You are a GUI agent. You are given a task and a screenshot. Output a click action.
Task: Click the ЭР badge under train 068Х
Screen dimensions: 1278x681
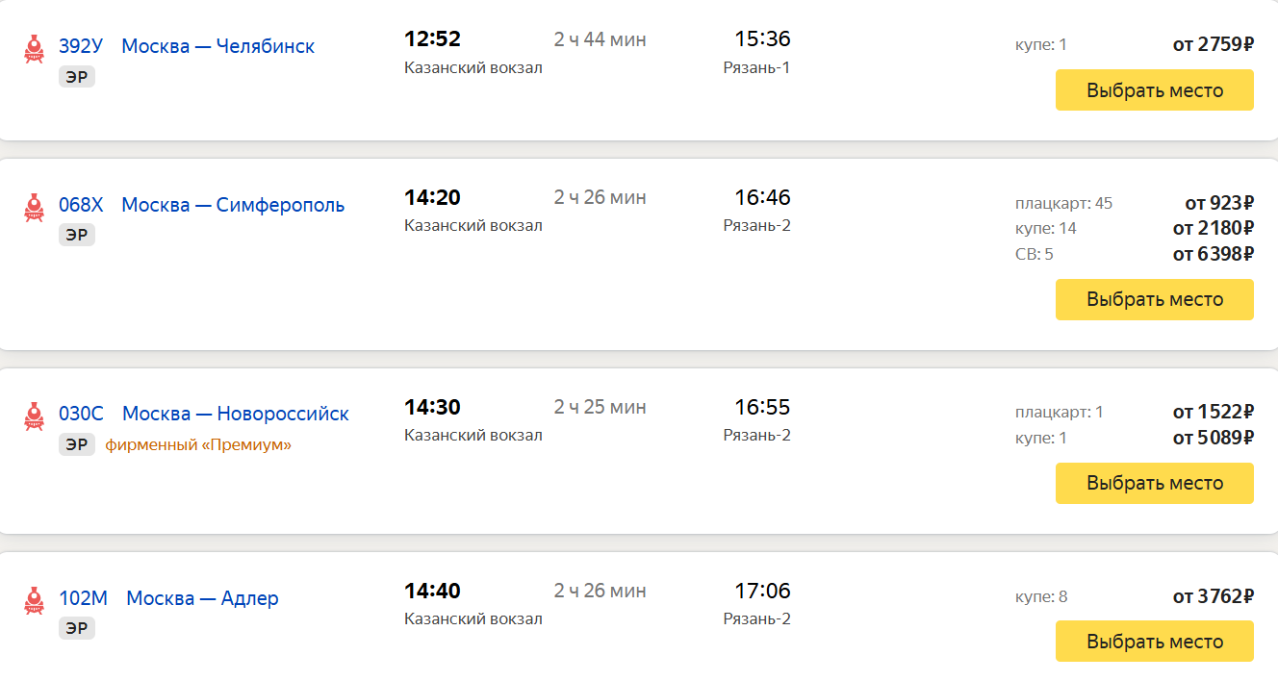click(x=77, y=235)
